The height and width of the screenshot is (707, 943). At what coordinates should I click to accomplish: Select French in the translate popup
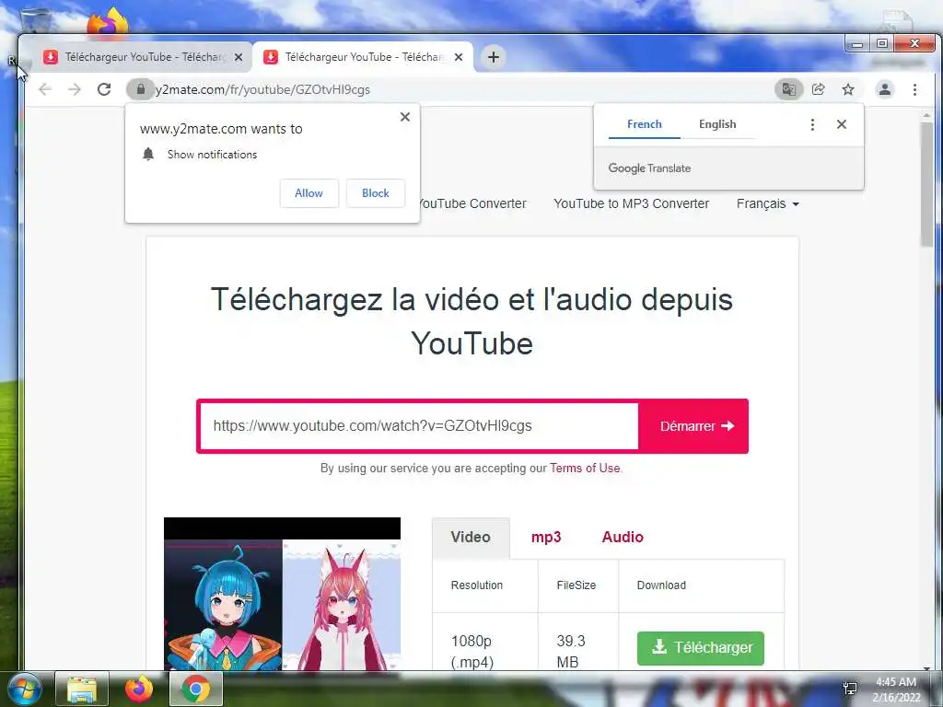click(x=644, y=124)
